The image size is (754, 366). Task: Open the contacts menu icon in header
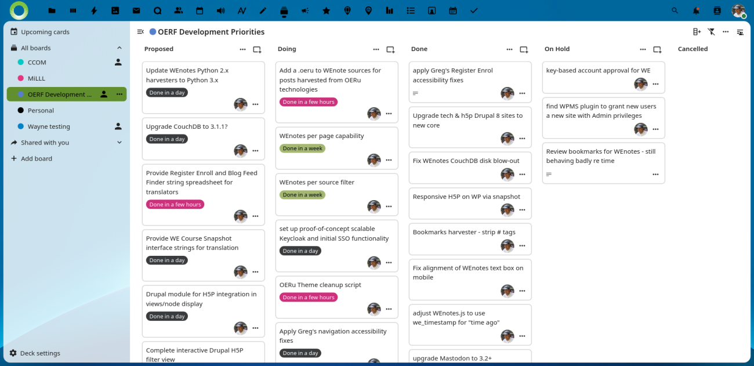(717, 10)
